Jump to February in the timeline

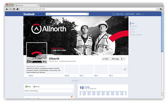tap(134, 26)
